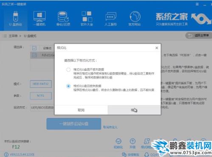Toggle the checkbox on the USB device row
Screen dimensions: 212x157
(34, 55)
